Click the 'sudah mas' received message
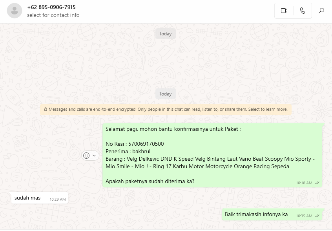 coord(40,198)
